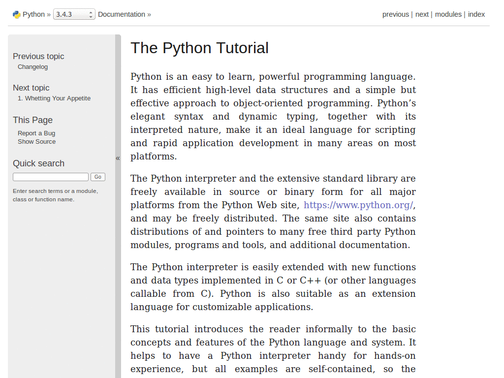The image size is (504, 378).
Task: Open the general index link
Action: click(476, 14)
